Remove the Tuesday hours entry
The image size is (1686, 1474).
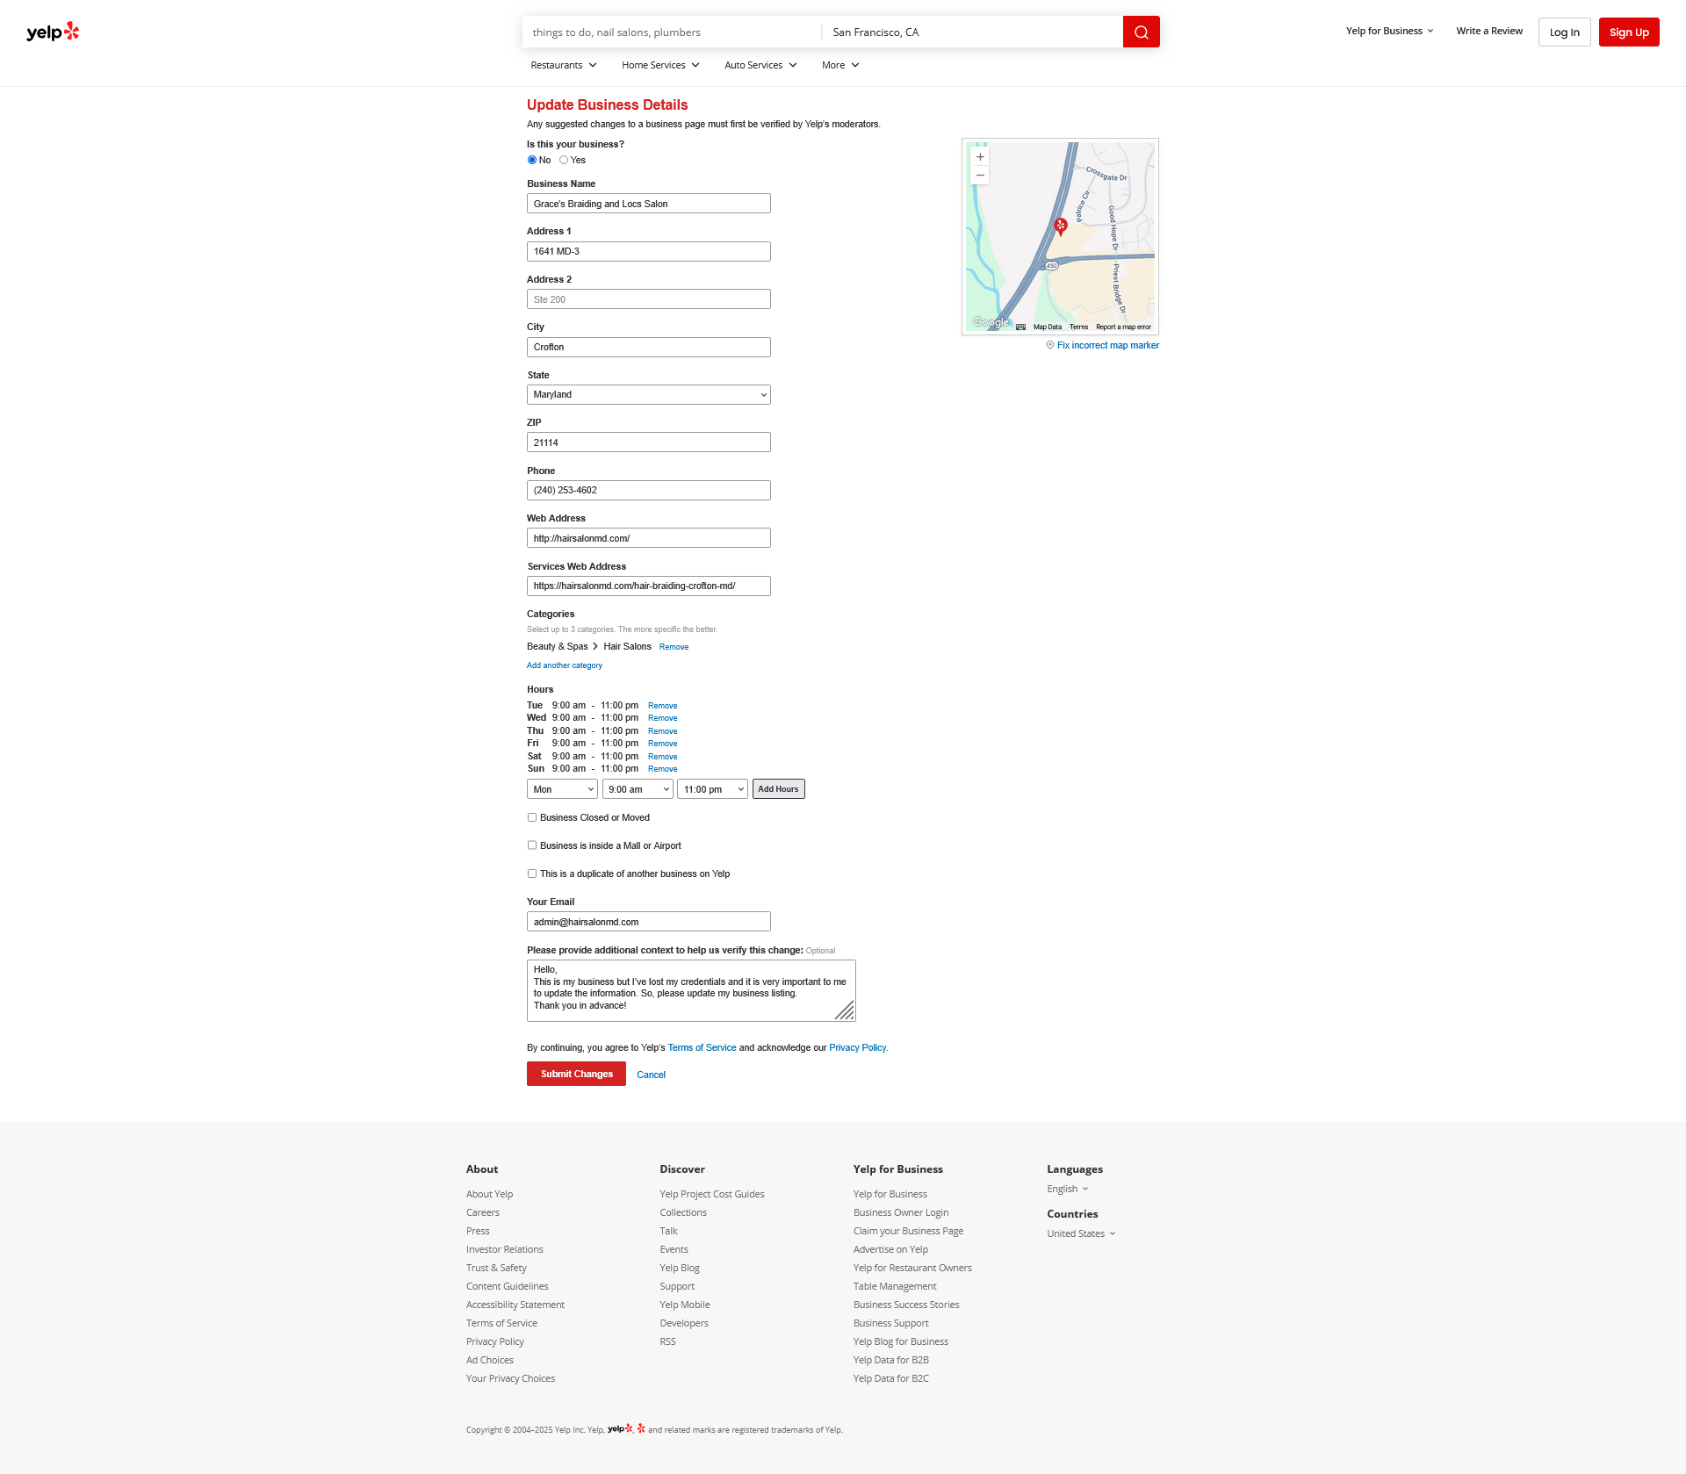(x=662, y=707)
